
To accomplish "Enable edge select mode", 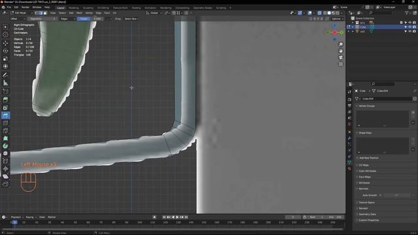I will 40,13.
